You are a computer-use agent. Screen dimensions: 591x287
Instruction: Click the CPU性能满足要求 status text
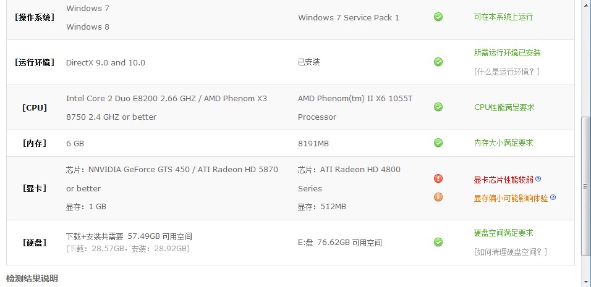[x=504, y=107]
